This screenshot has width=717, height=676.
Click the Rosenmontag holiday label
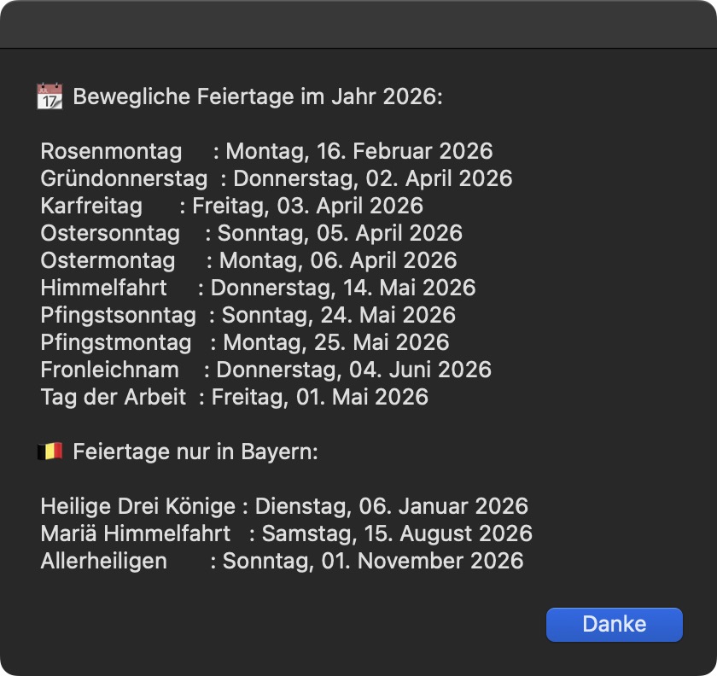(111, 151)
